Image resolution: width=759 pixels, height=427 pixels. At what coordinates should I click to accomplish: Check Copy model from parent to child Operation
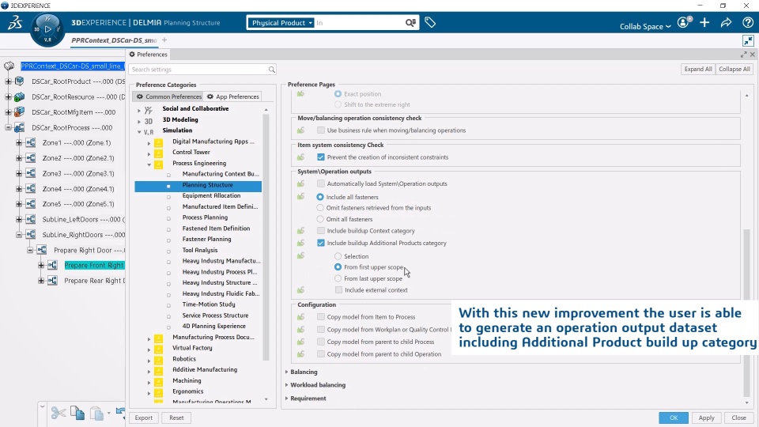320,354
